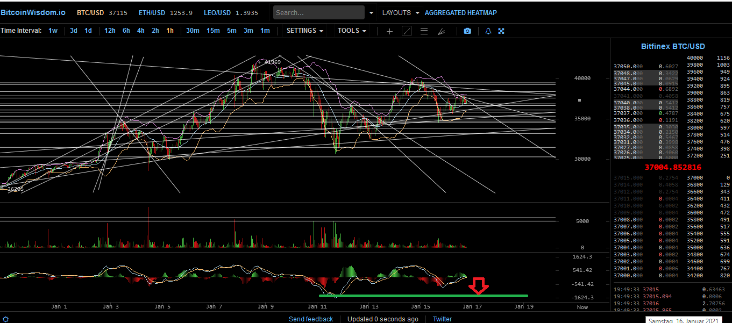Switch time interval to 1h
The width and height of the screenshot is (732, 323).
coord(170,31)
